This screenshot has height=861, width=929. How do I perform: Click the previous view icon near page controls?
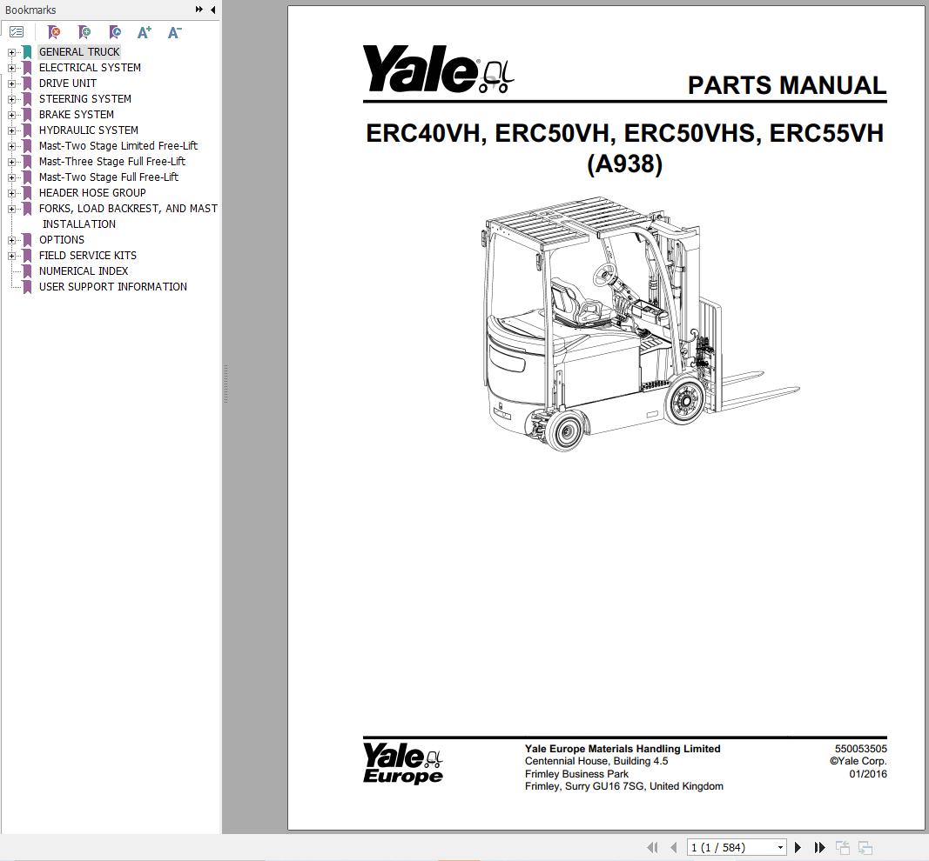click(842, 847)
